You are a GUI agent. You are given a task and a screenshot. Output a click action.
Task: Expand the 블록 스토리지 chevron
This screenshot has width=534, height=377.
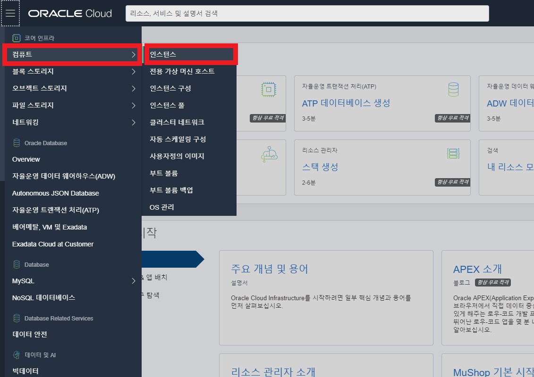134,71
